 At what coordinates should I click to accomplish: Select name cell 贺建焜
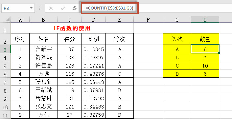pos(43,57)
